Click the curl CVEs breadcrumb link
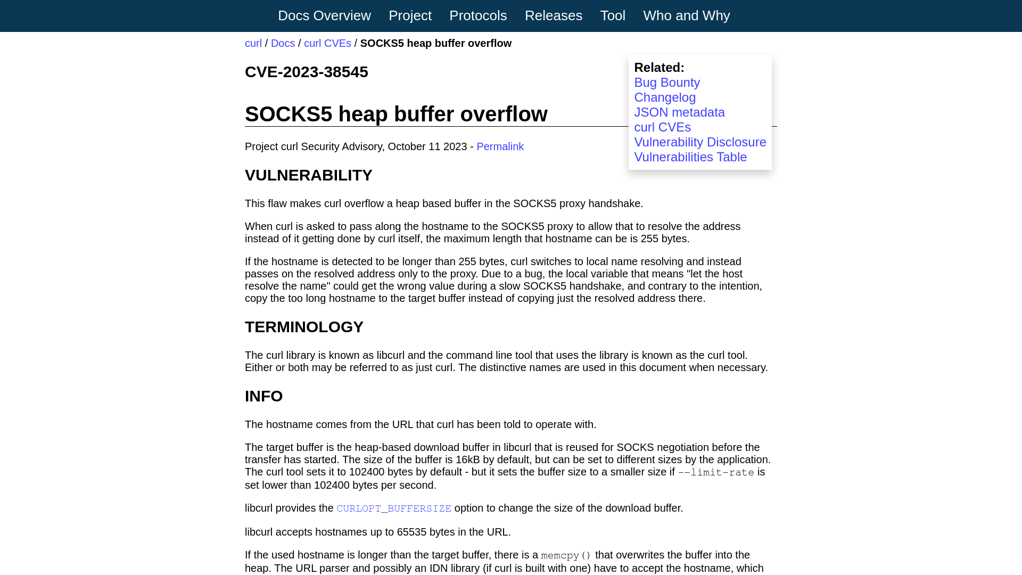 tap(328, 43)
